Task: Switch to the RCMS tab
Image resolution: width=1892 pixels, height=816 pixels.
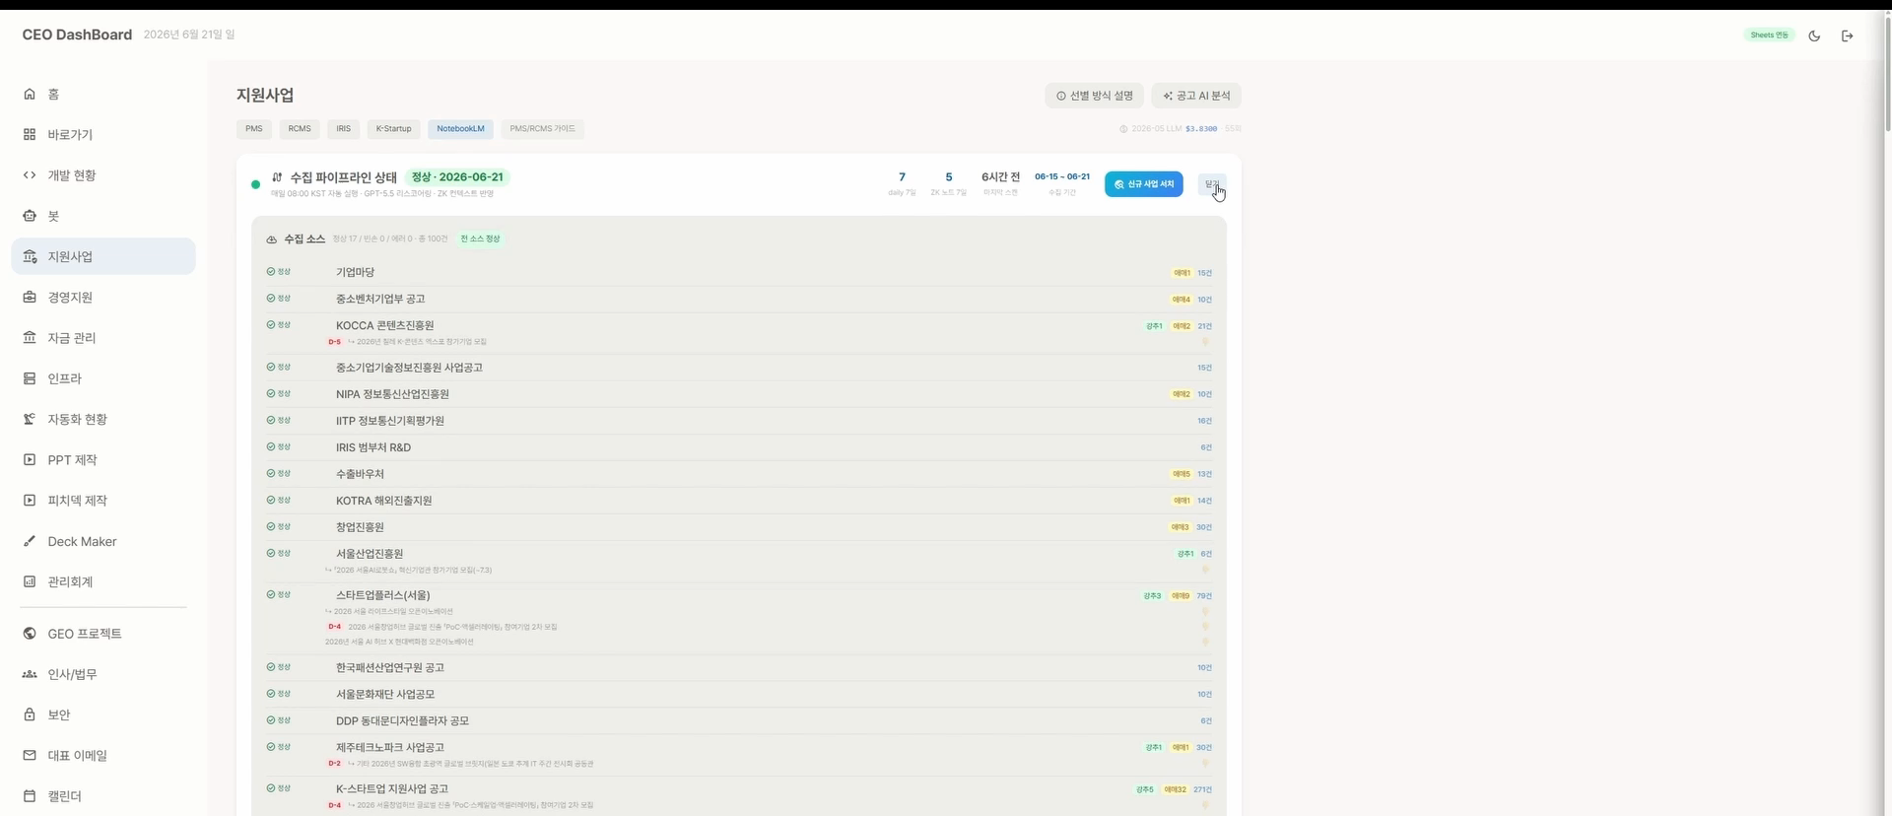Action: [x=300, y=129]
